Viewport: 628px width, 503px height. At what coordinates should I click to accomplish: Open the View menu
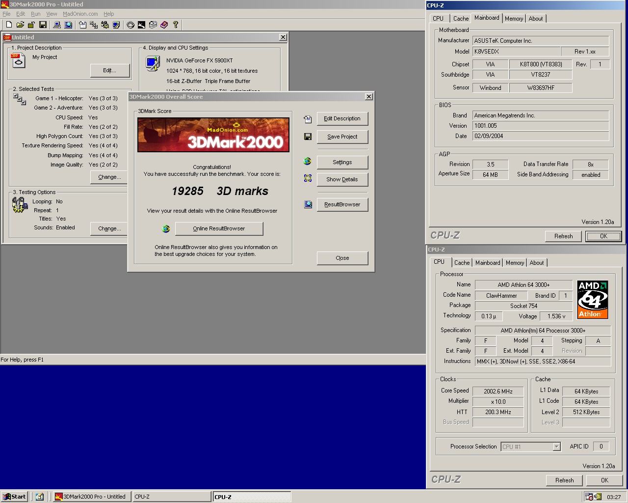[x=52, y=14]
